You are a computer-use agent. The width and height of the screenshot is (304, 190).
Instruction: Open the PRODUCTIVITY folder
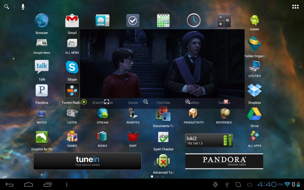[193, 113]
